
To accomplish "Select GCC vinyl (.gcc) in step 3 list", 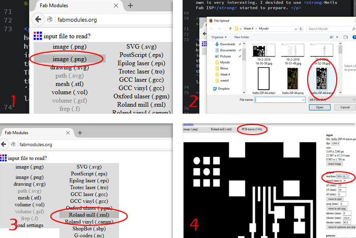I will (89, 201).
